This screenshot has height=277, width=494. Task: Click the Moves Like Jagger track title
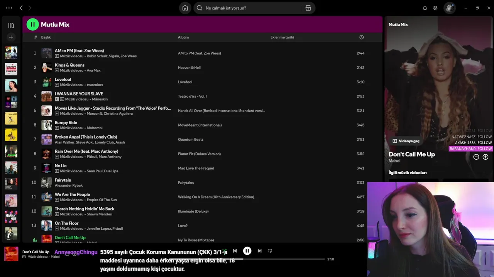click(x=113, y=108)
